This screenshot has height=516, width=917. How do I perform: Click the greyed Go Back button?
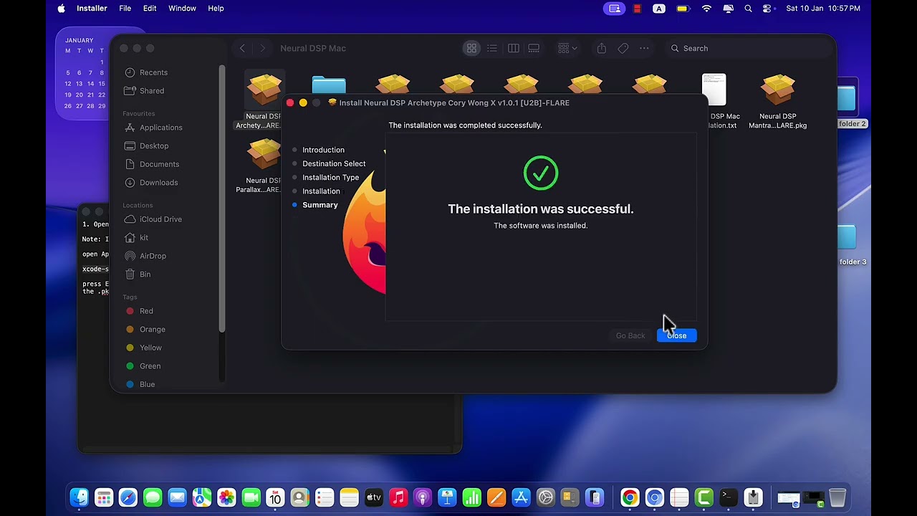pos(630,335)
